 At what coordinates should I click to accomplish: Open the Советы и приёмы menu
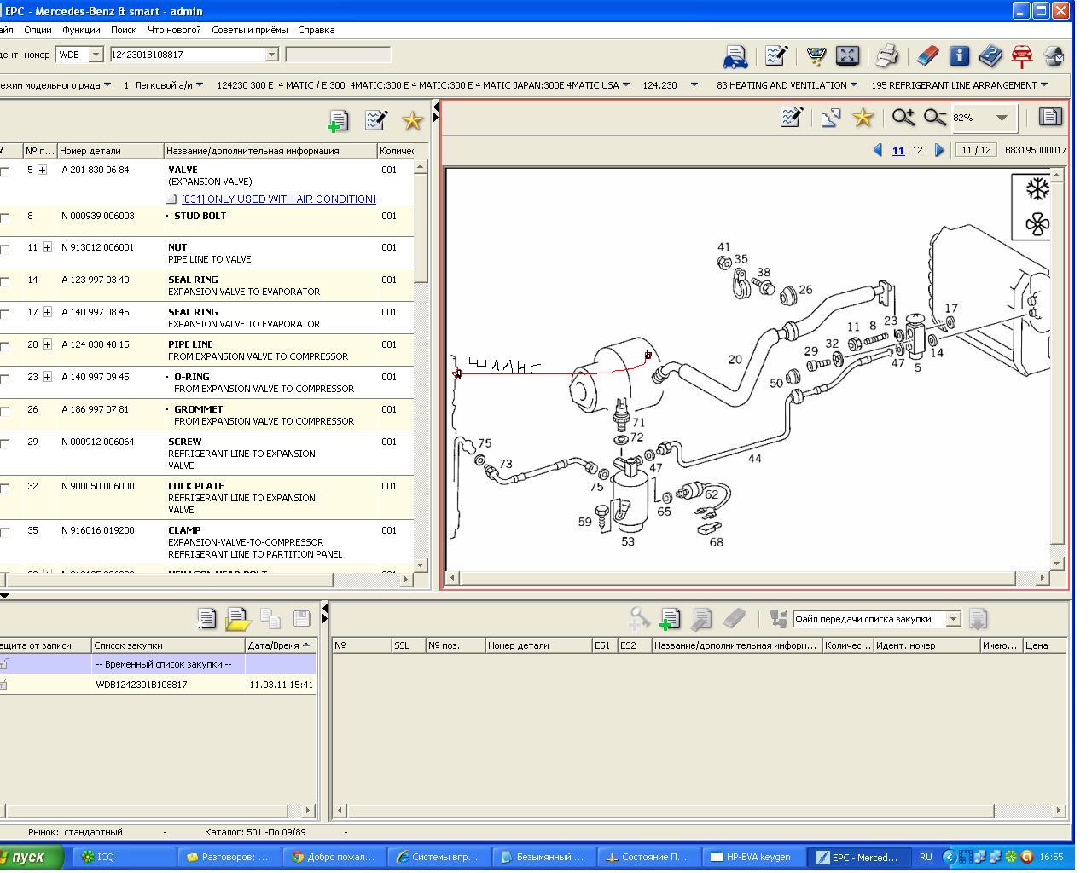click(249, 30)
